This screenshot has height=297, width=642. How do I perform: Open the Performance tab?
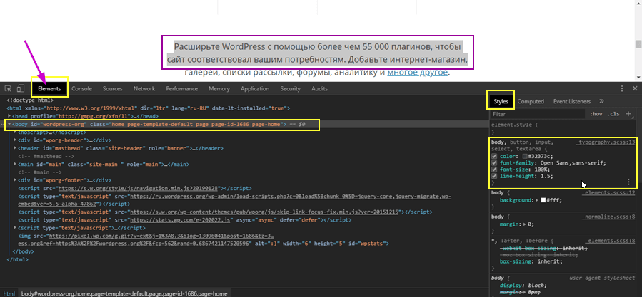point(182,88)
